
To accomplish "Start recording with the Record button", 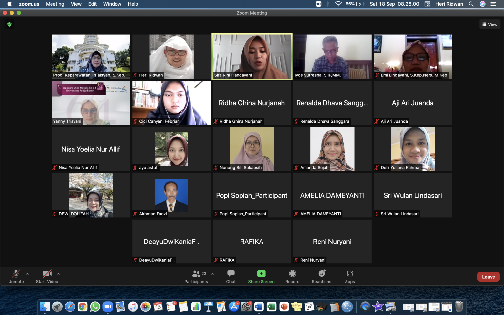I will [292, 277].
